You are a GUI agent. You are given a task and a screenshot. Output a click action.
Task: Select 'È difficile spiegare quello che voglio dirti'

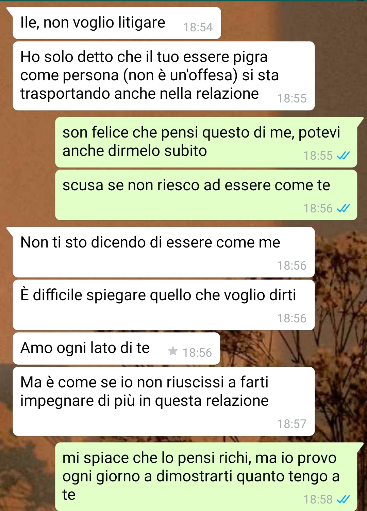pos(164,305)
